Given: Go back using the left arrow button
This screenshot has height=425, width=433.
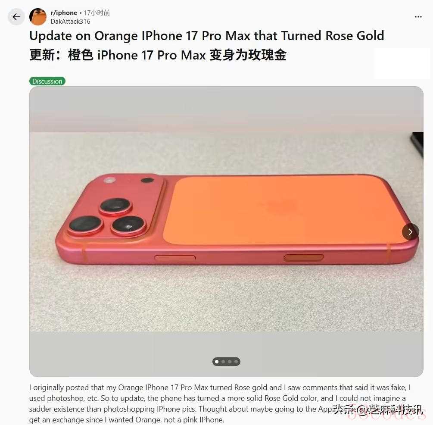Looking at the screenshot, I should 16,17.
